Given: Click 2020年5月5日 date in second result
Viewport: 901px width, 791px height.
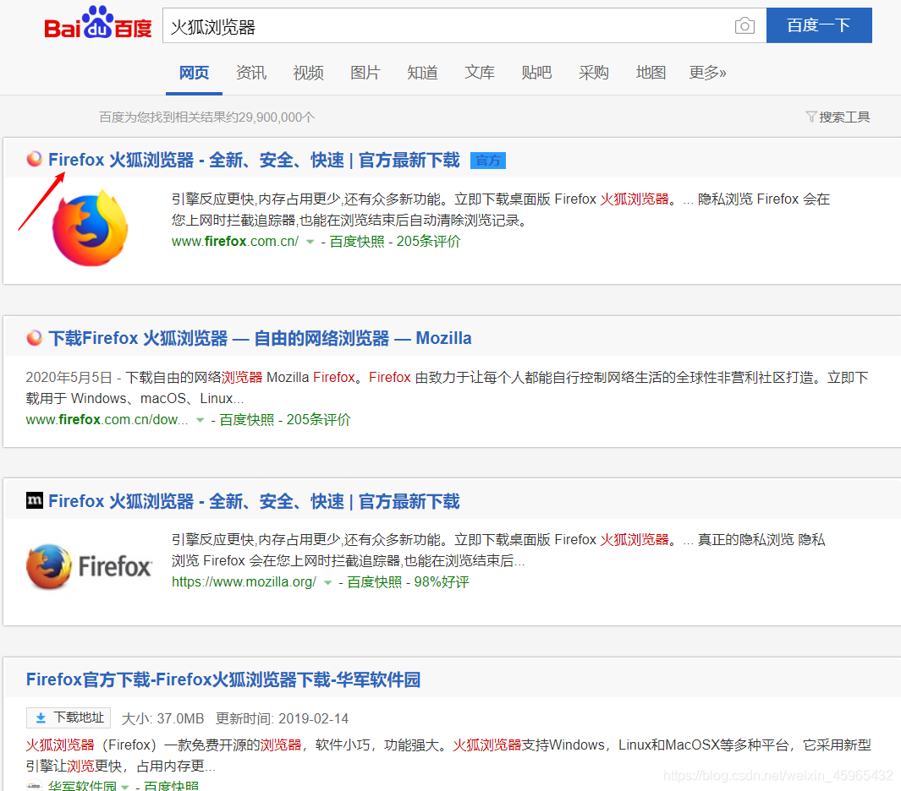Looking at the screenshot, I should click(x=69, y=378).
